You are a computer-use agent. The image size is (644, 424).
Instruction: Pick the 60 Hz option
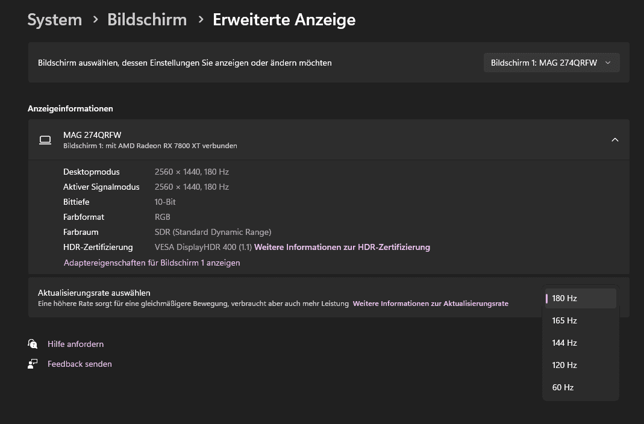click(580, 387)
